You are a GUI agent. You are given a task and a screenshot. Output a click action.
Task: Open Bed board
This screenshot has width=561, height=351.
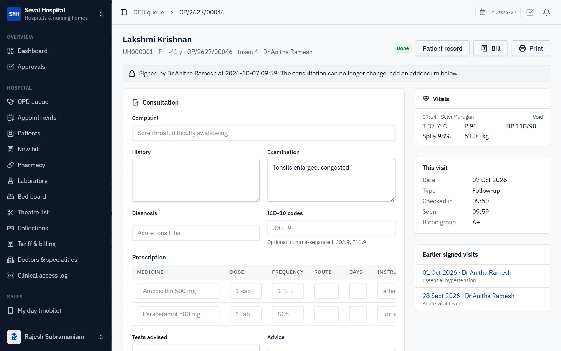point(56,197)
